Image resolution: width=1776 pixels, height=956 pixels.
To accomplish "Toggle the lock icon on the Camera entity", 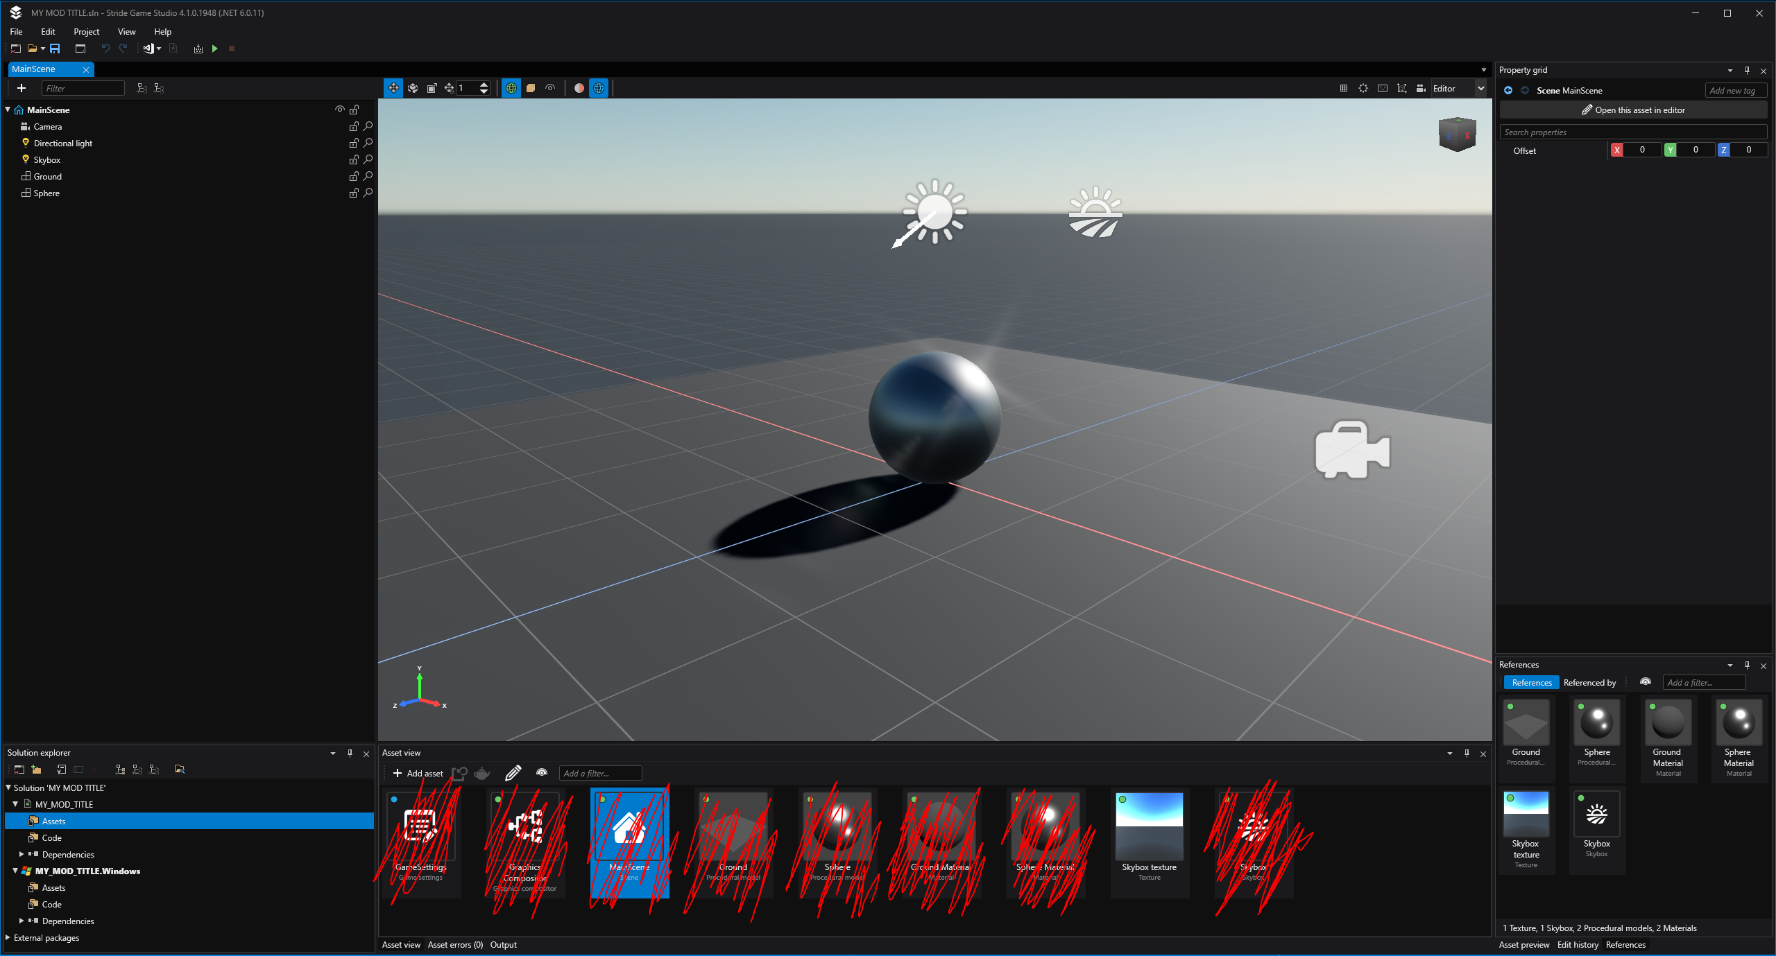I will (354, 126).
